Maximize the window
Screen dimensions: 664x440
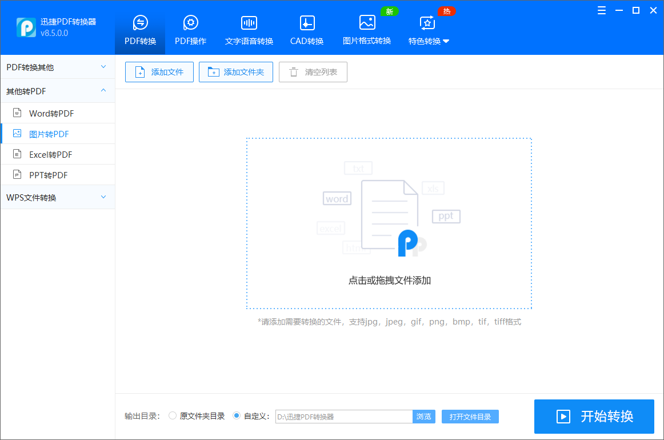click(x=635, y=11)
